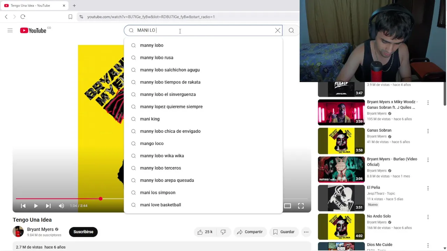
Task: Click Jesp7Tearz - Topic channel text
Action: (381, 193)
